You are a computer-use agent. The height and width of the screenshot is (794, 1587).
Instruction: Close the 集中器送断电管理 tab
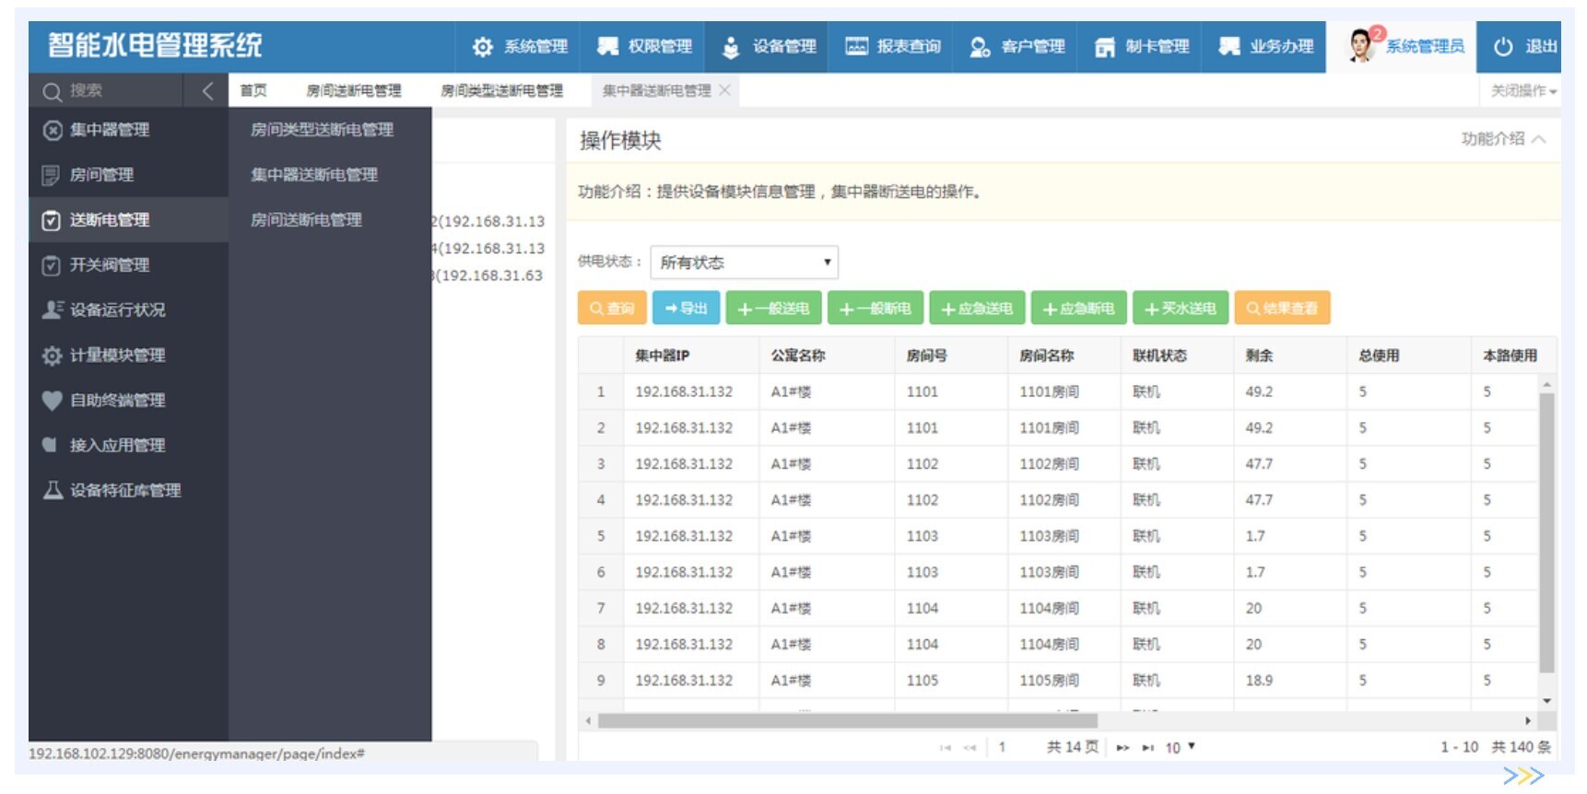(725, 90)
